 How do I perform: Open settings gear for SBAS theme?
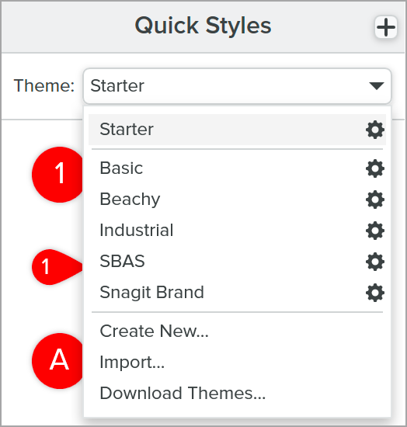point(375,262)
